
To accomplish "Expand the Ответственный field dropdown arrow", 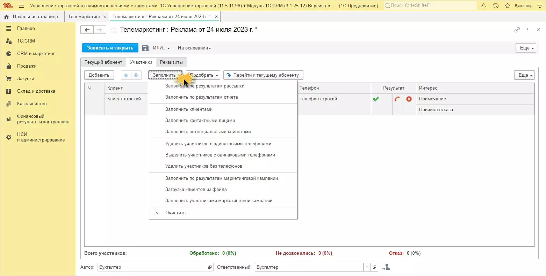I will (x=367, y=267).
